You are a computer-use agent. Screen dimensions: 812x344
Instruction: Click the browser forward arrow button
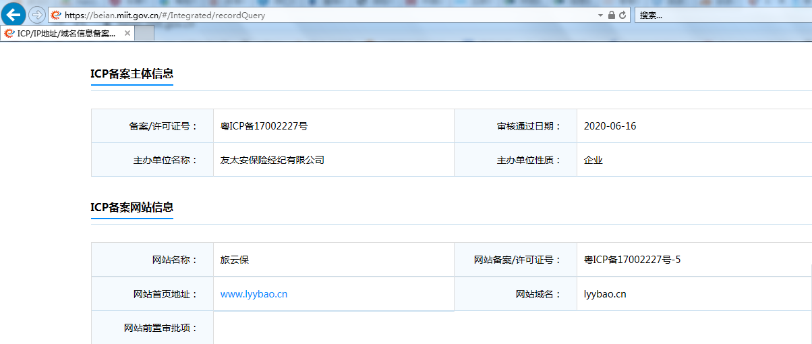(36, 14)
